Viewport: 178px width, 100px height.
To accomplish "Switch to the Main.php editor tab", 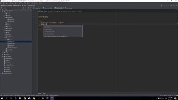I will pyautogui.click(x=37, y=8).
